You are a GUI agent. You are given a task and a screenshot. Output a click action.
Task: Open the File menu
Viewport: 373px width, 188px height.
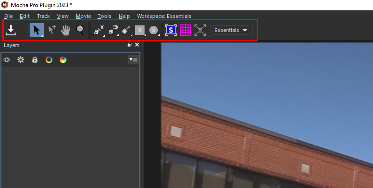click(x=8, y=16)
